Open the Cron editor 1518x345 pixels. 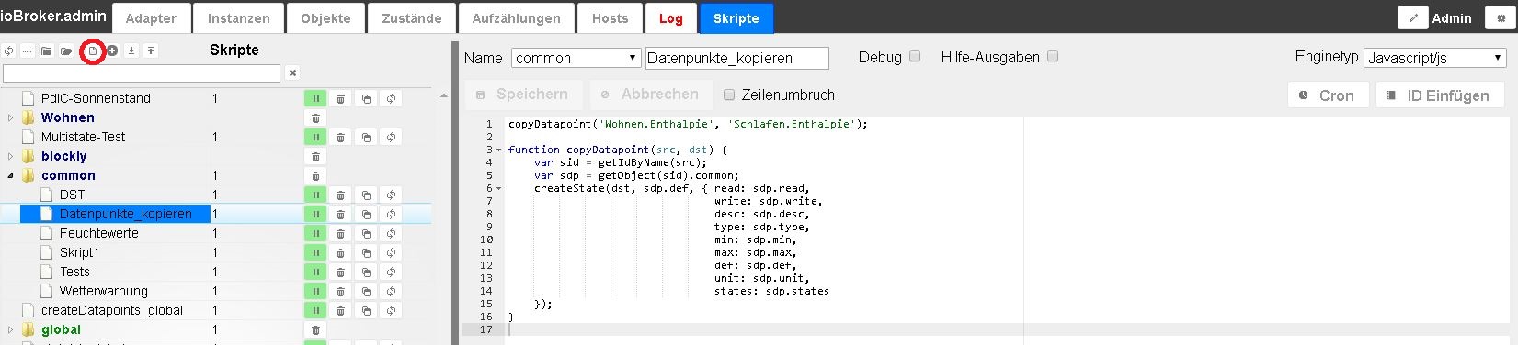point(1328,95)
